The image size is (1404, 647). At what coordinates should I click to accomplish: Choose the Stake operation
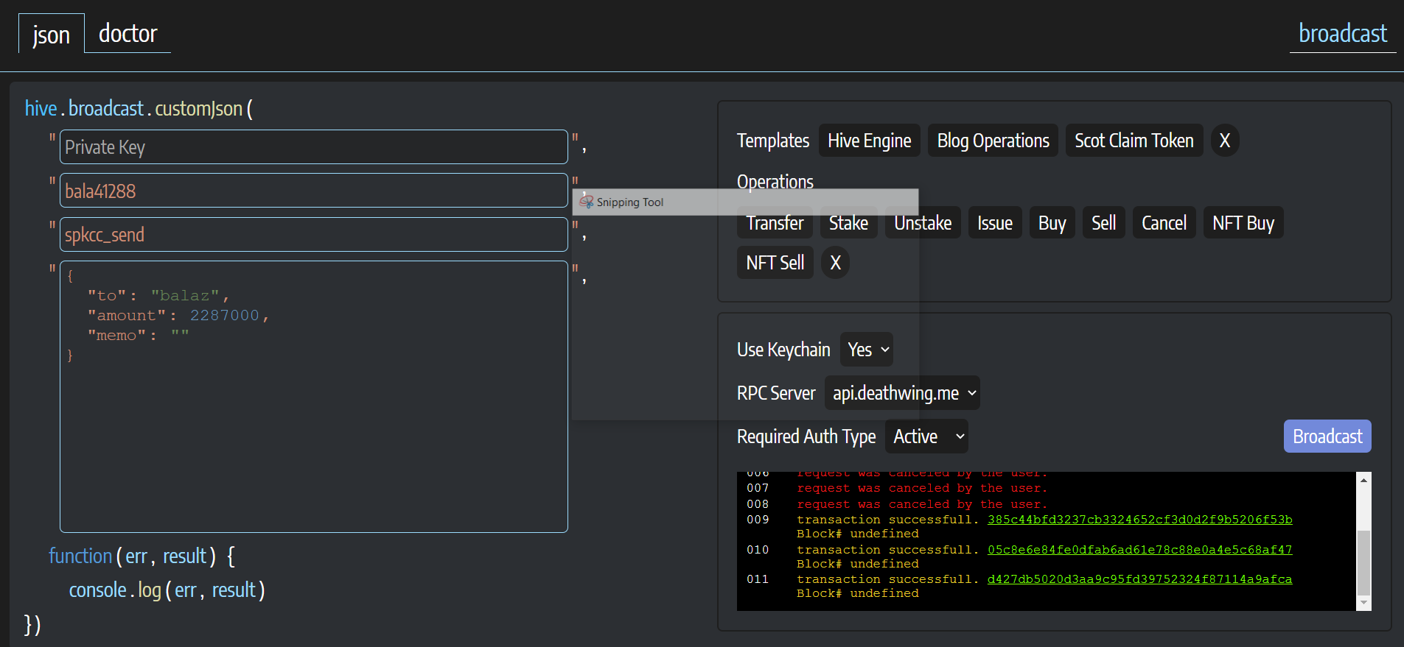[848, 223]
